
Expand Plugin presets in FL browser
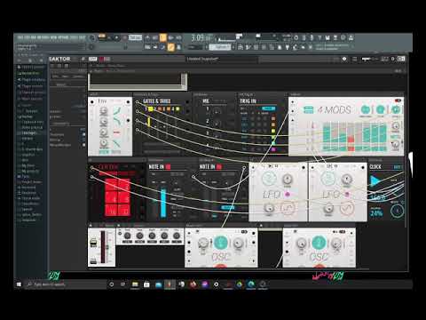coord(30,86)
